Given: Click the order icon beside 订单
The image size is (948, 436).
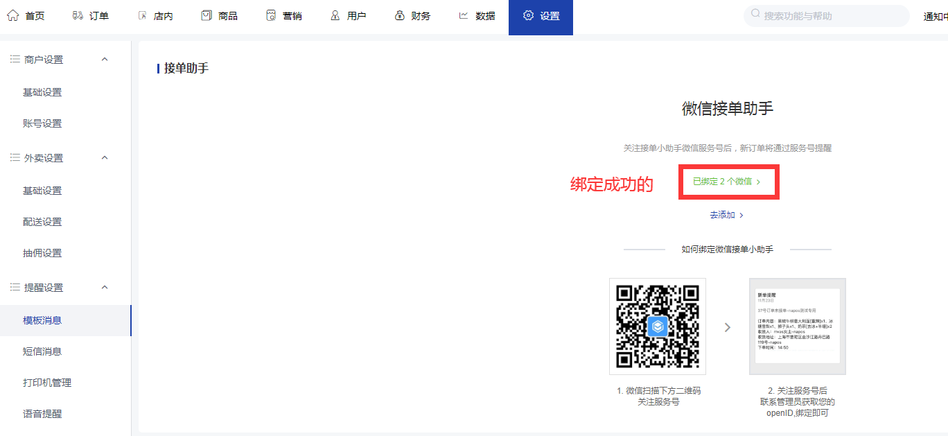Looking at the screenshot, I should [x=78, y=15].
